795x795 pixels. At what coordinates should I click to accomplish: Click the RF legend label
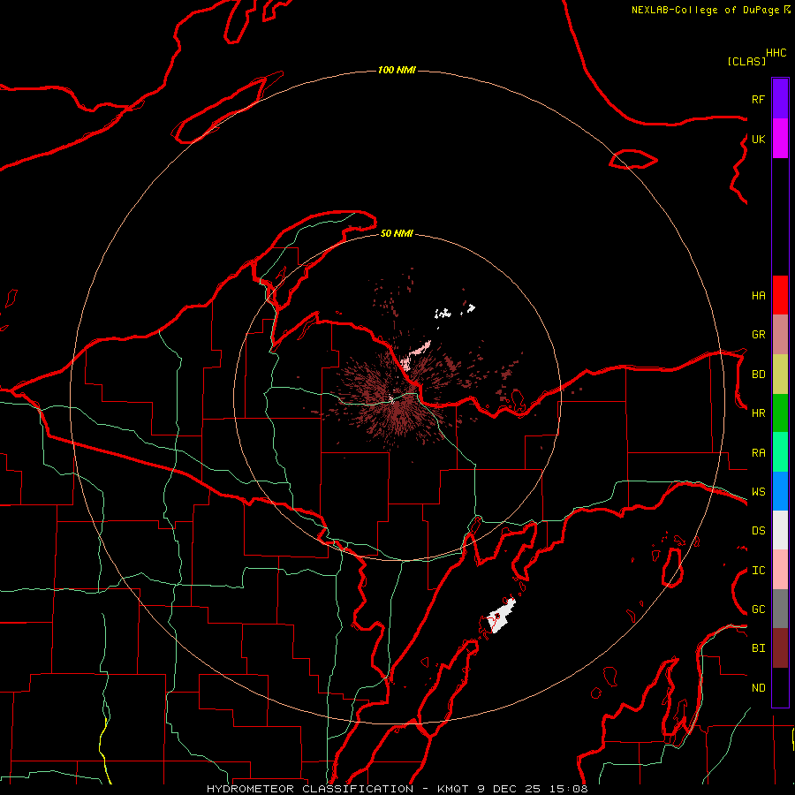pyautogui.click(x=758, y=99)
